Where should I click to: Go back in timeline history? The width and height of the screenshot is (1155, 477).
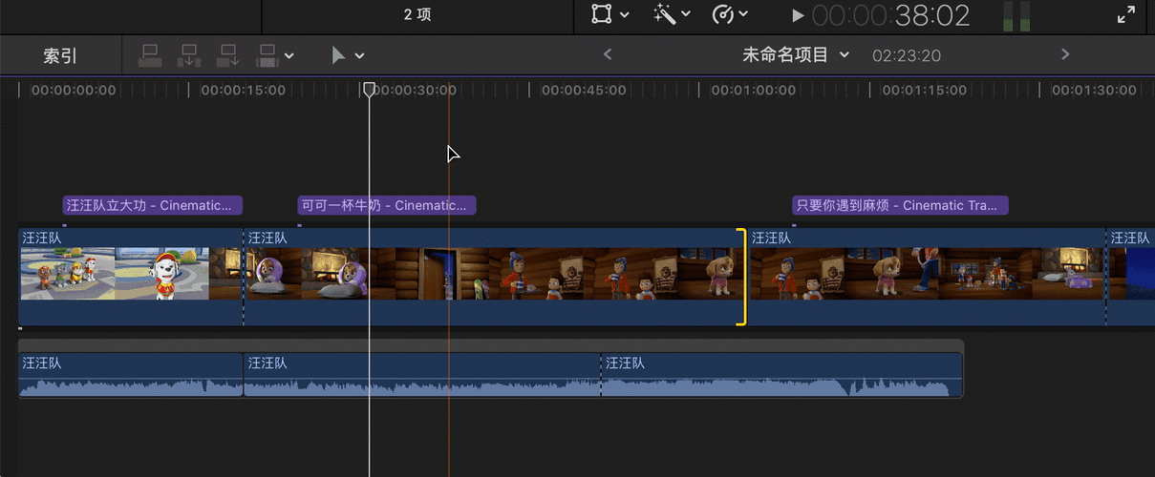point(607,54)
